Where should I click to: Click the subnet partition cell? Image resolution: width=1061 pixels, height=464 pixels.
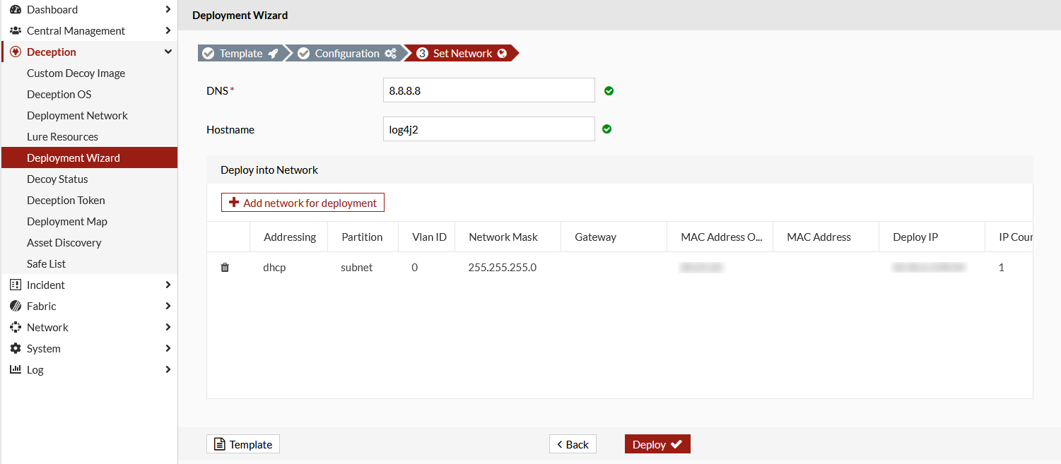click(357, 268)
